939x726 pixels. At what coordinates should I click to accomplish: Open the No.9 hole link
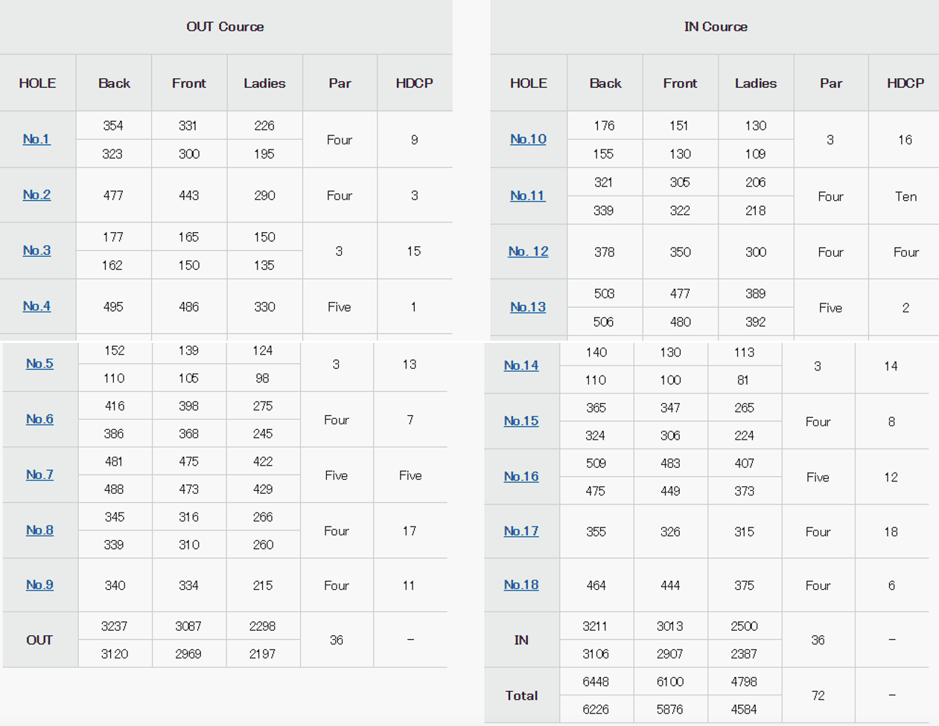click(39, 585)
